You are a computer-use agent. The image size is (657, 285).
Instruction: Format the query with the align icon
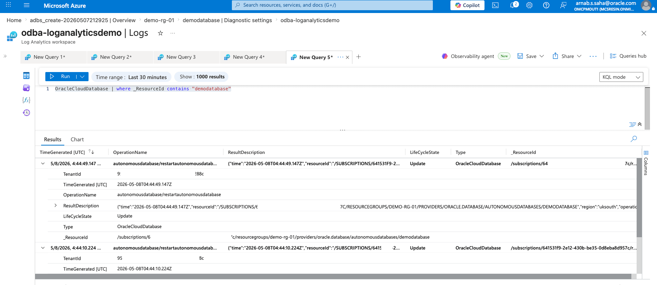click(632, 124)
